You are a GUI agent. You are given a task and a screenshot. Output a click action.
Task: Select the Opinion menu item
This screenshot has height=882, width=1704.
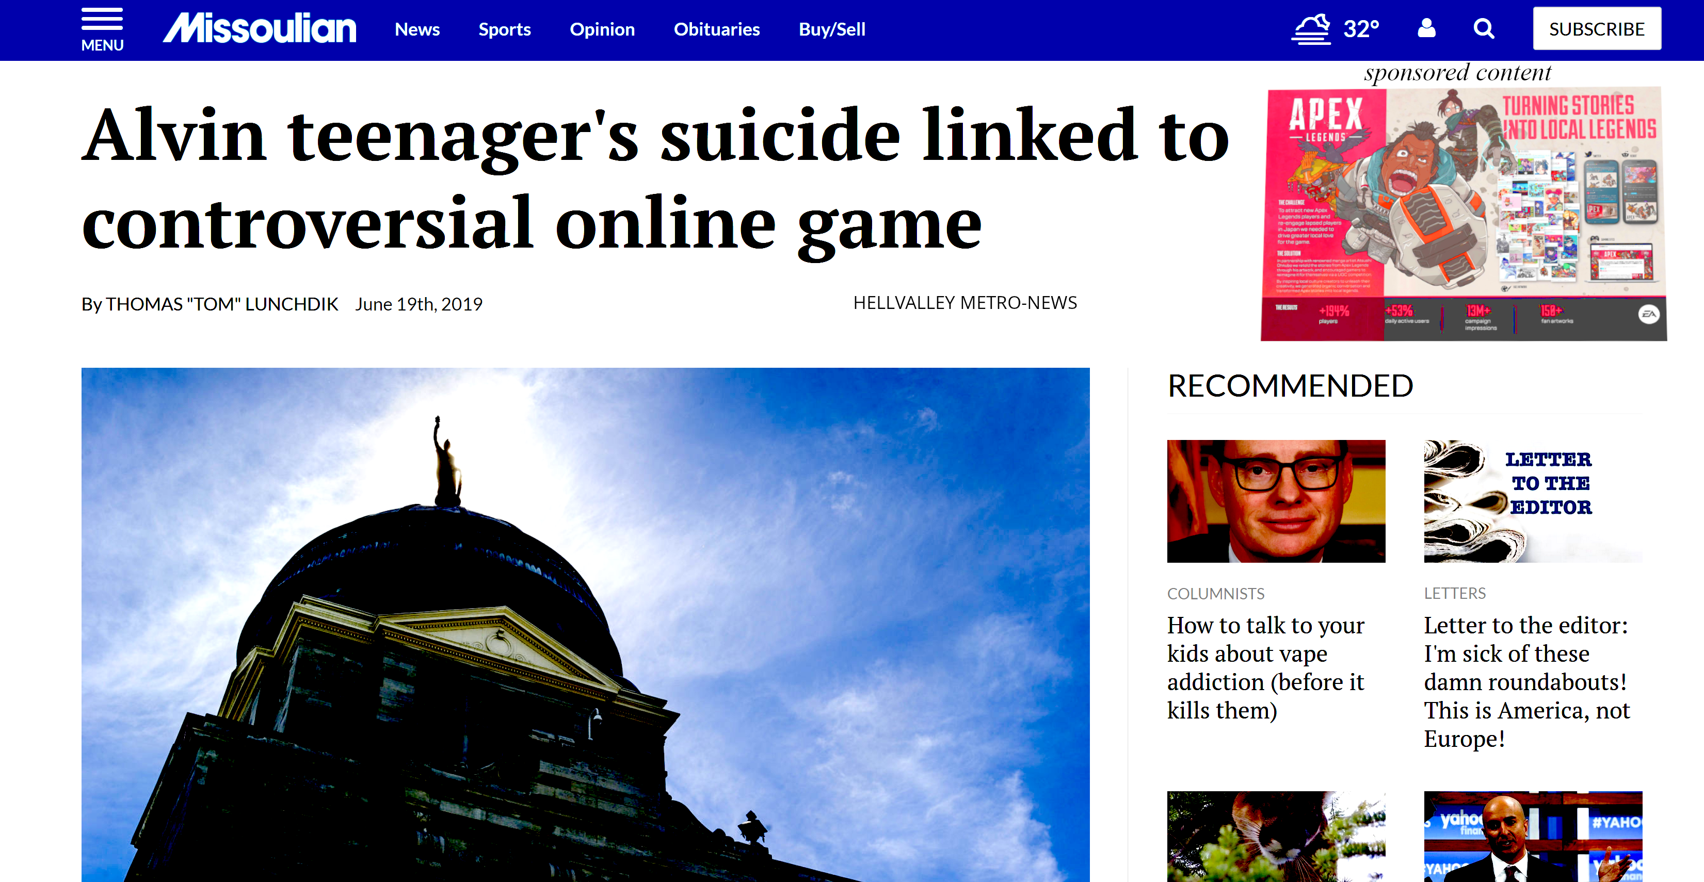pos(602,29)
